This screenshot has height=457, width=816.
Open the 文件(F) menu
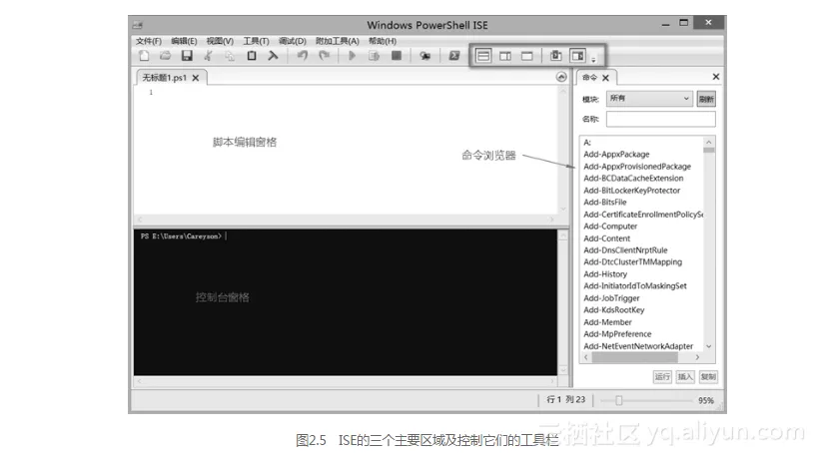click(148, 41)
